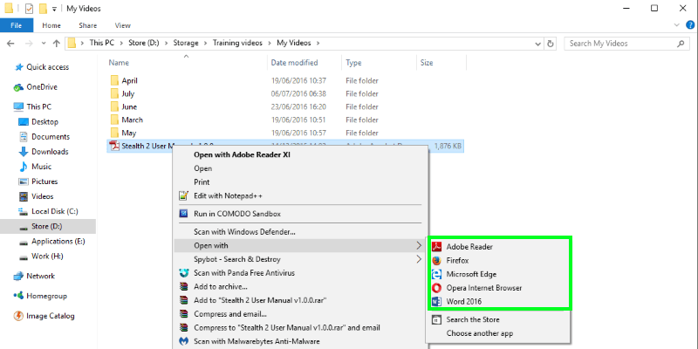Select the June folder
This screenshot has height=349, width=698.
(x=129, y=106)
